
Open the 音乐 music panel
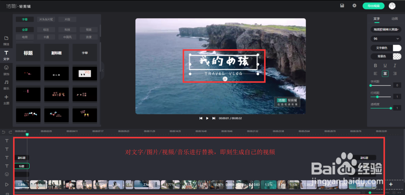pos(6,85)
